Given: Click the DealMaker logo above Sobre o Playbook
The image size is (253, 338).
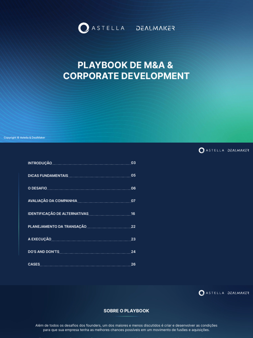Looking at the screenshot, I should pyautogui.click(x=239, y=293).
